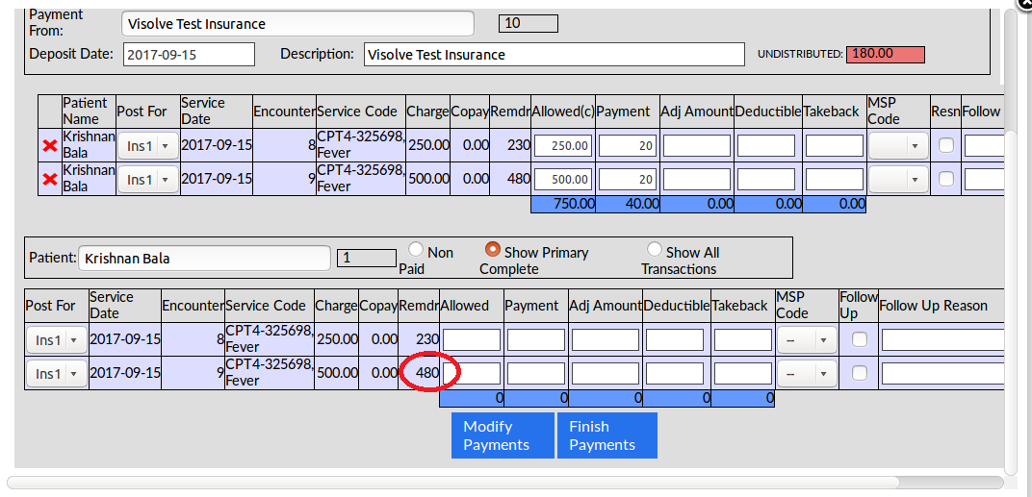Image resolution: width=1032 pixels, height=497 pixels.
Task: Open Post For dropdown in the first distributed row
Action: click(148, 146)
